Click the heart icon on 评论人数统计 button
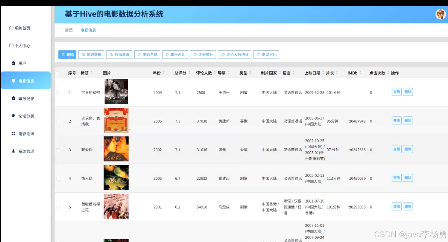The width and height of the screenshot is (448, 242). click(x=223, y=55)
